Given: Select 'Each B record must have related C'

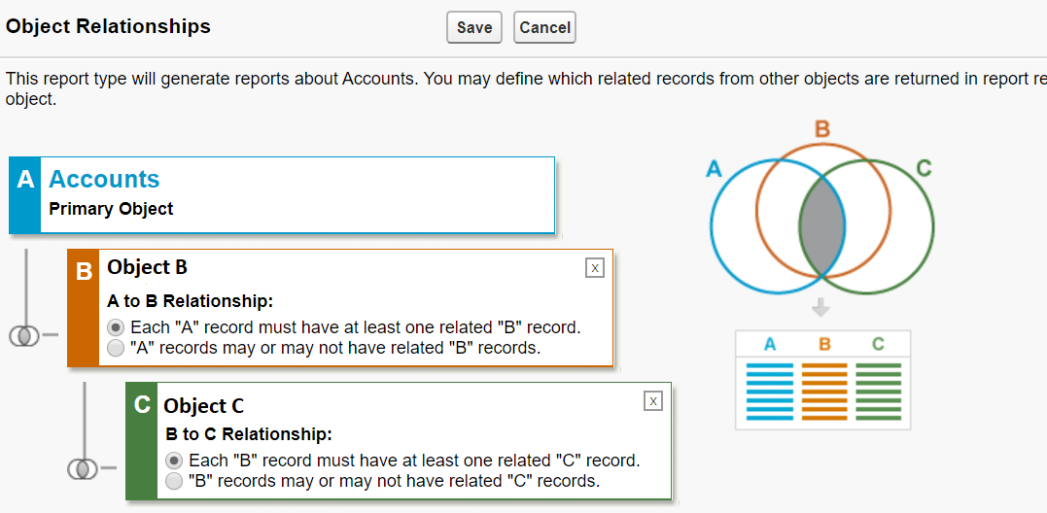Looking at the screenshot, I should coord(174,461).
